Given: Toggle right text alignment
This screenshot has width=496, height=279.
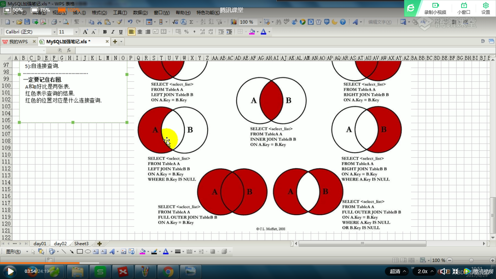Looking at the screenshot, I should point(148,32).
